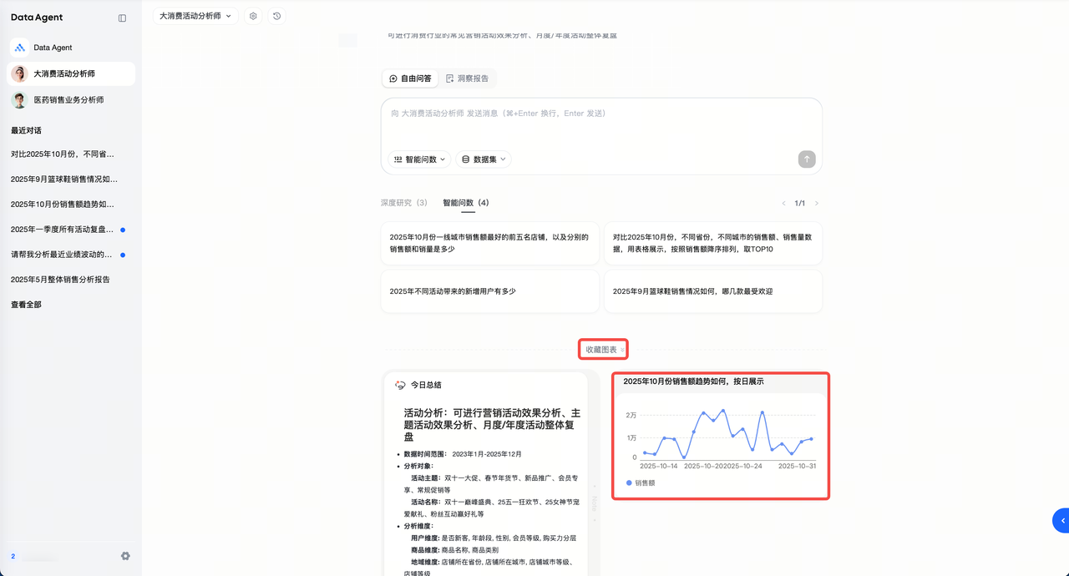Open 智能问数 mode dropdown
The image size is (1069, 576).
[419, 159]
